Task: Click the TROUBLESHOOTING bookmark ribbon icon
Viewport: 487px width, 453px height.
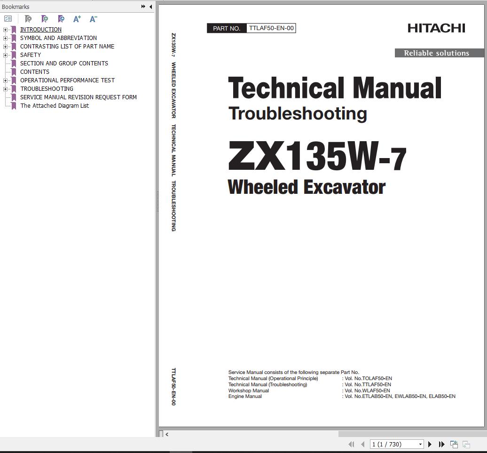Action: [14, 89]
